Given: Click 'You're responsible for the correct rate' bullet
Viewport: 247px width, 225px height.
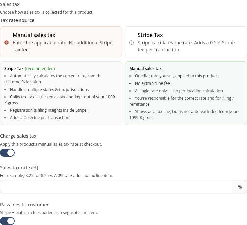Looking at the screenshot, I should [182, 101].
